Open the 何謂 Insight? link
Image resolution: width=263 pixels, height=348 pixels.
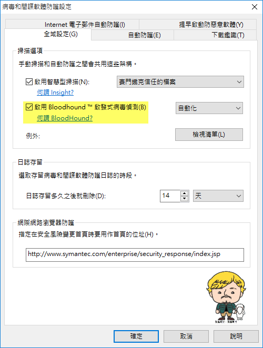point(55,93)
